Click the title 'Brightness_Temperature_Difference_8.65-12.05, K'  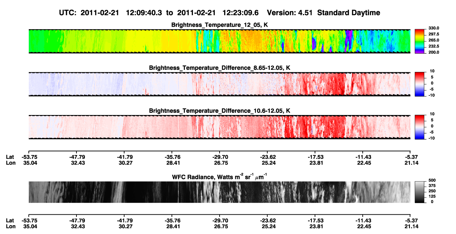[x=220, y=68]
